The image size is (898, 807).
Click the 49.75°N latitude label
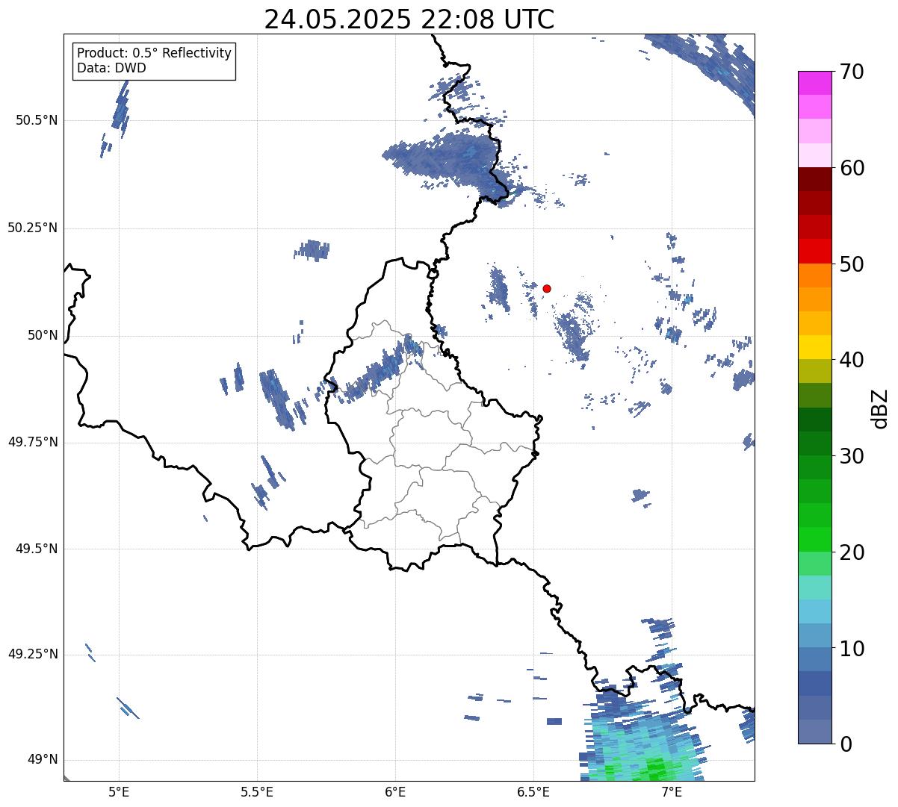coord(33,442)
